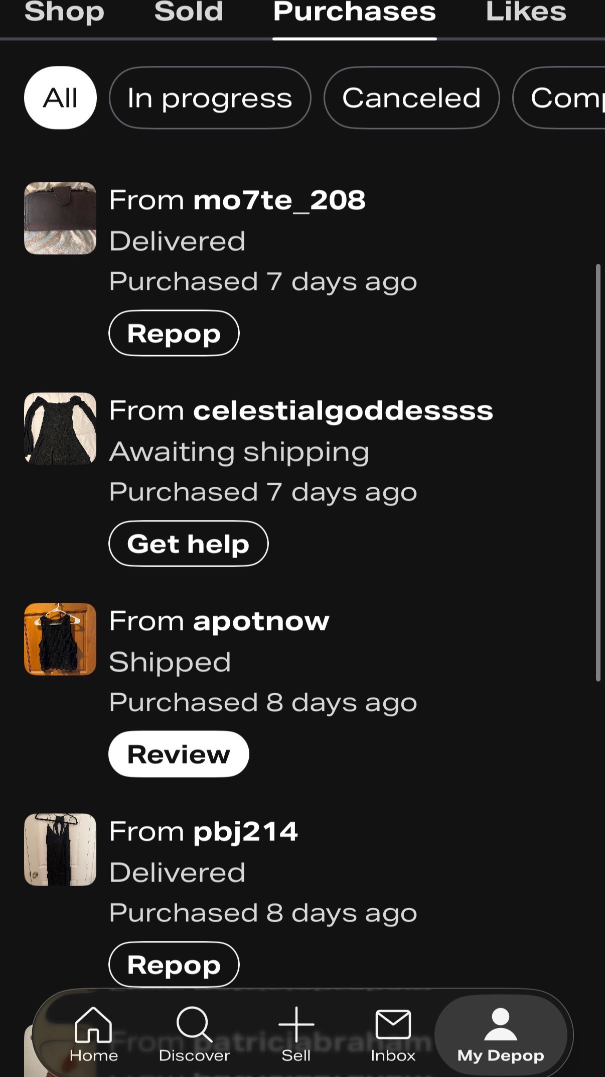This screenshot has width=605, height=1077.
Task: Filter purchases by In progress
Action: (x=210, y=98)
